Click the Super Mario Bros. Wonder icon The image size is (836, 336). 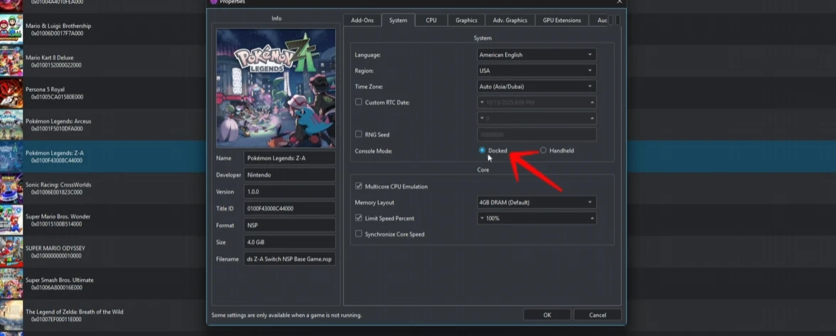pos(11,220)
